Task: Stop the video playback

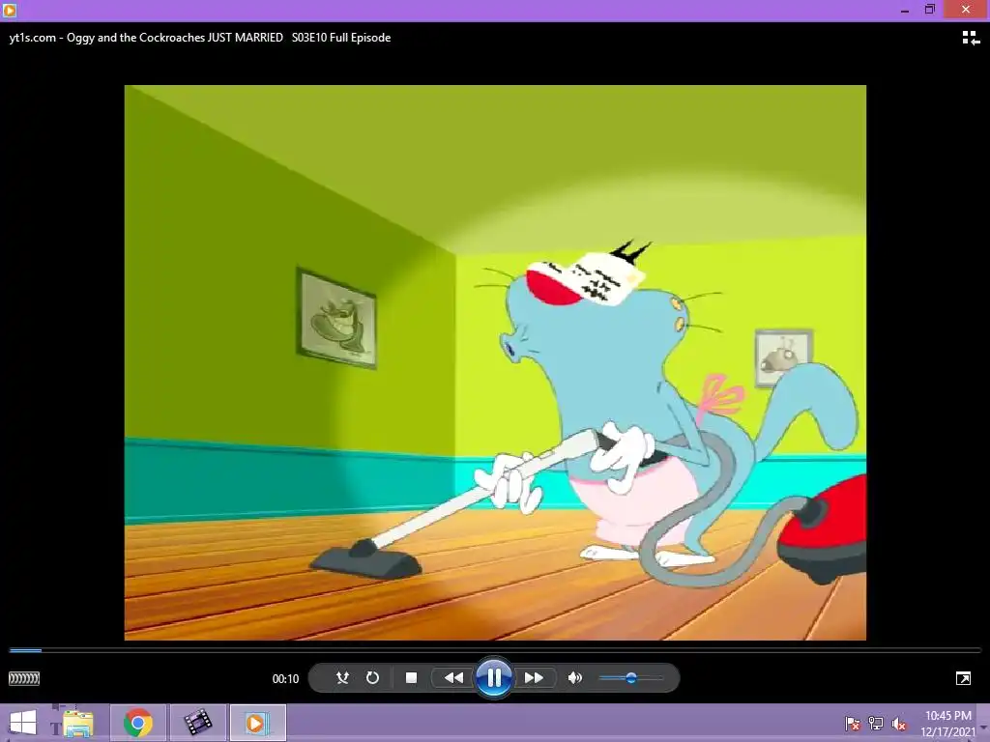Action: click(411, 677)
